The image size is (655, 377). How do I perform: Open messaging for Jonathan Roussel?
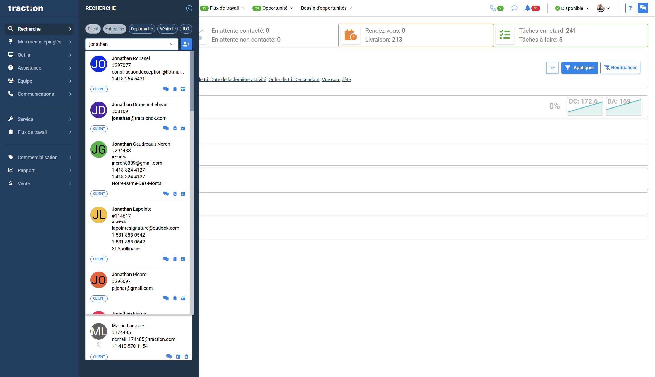point(166,89)
